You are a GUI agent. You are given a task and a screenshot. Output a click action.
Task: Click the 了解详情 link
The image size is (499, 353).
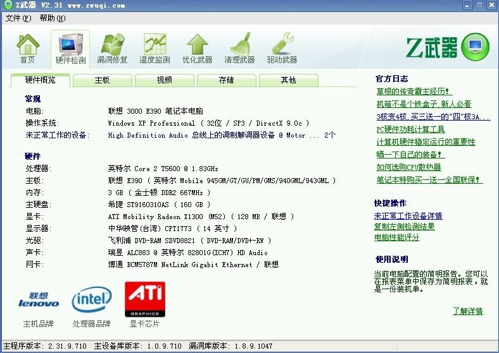tap(468, 311)
